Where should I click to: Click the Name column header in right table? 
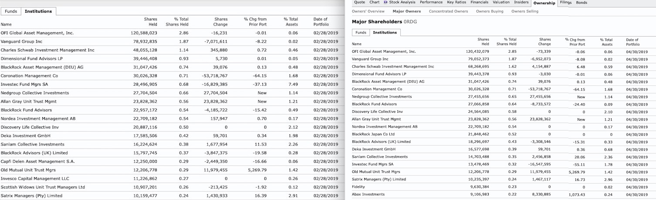point(357,44)
